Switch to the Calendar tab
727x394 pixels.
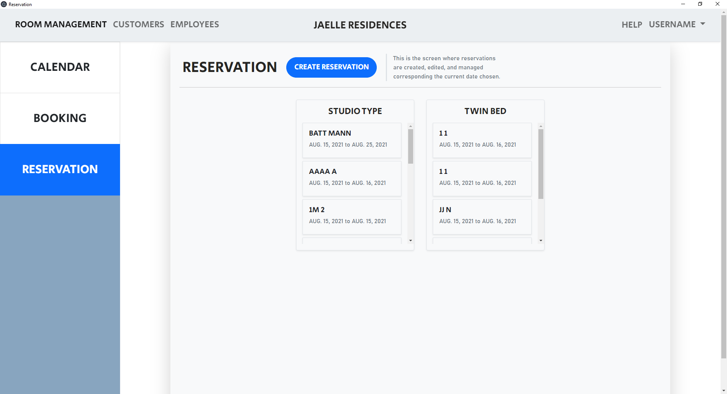click(x=60, y=67)
